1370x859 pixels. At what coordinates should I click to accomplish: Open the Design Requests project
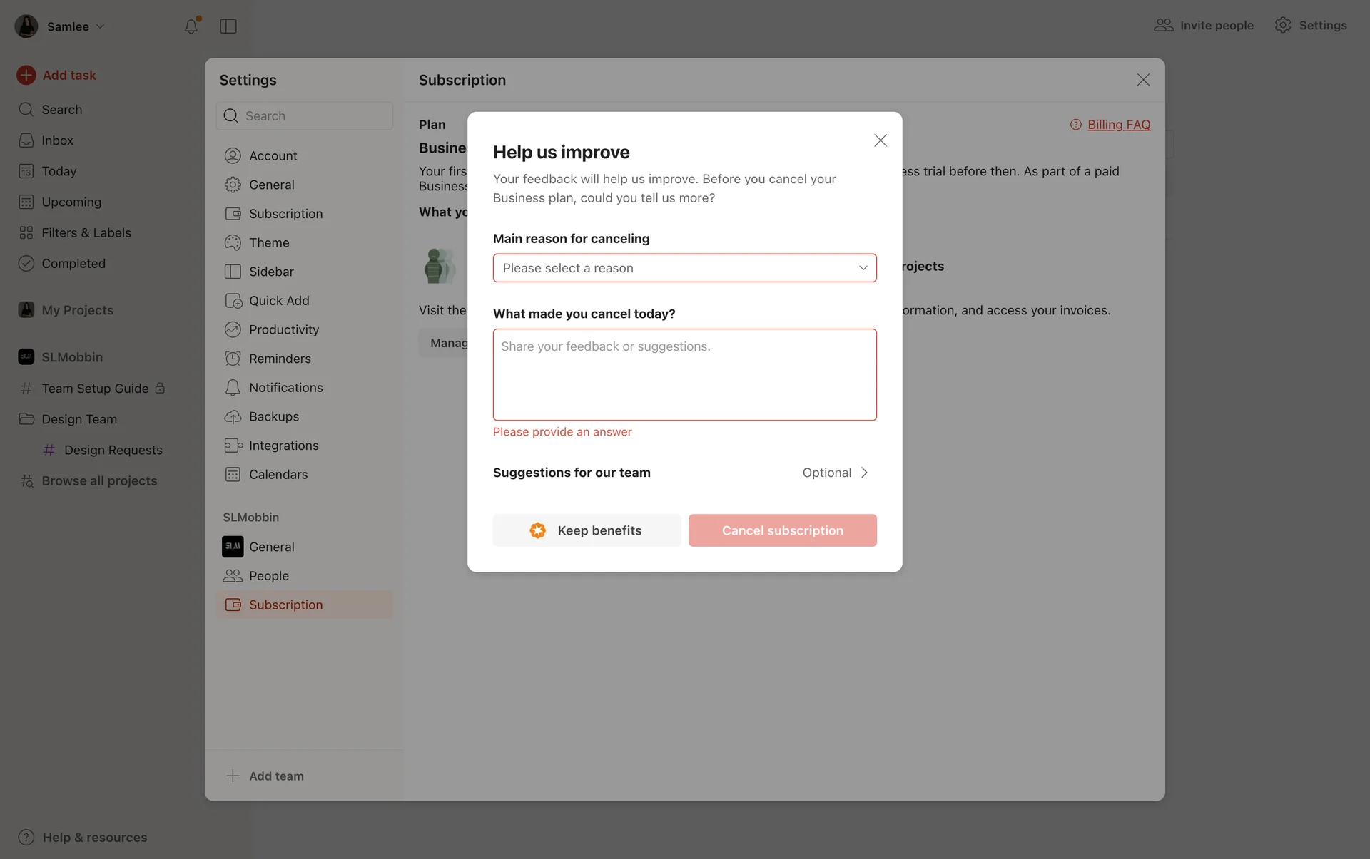(x=113, y=450)
